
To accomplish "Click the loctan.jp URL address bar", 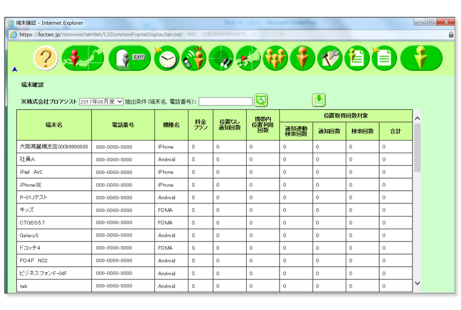I will (100, 35).
